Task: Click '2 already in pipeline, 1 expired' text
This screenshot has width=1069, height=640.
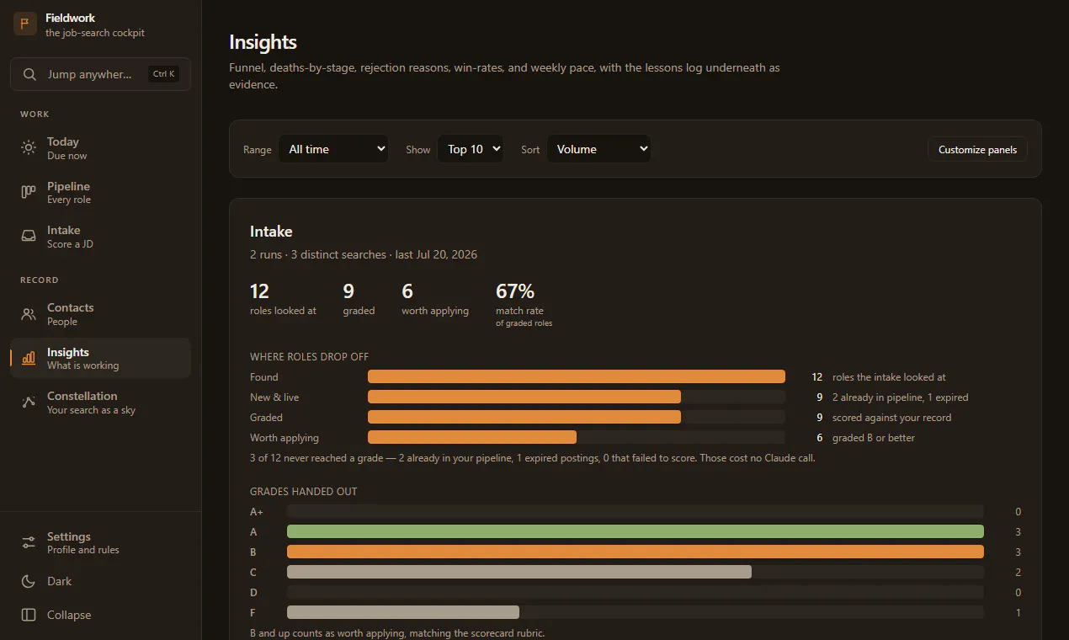Action: [900, 397]
